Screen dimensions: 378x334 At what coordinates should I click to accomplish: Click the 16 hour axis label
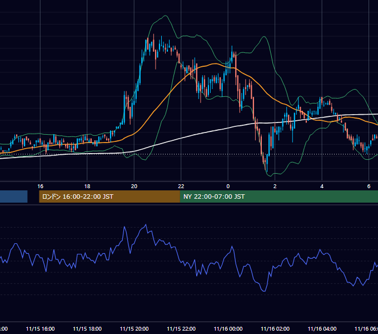[40, 186]
